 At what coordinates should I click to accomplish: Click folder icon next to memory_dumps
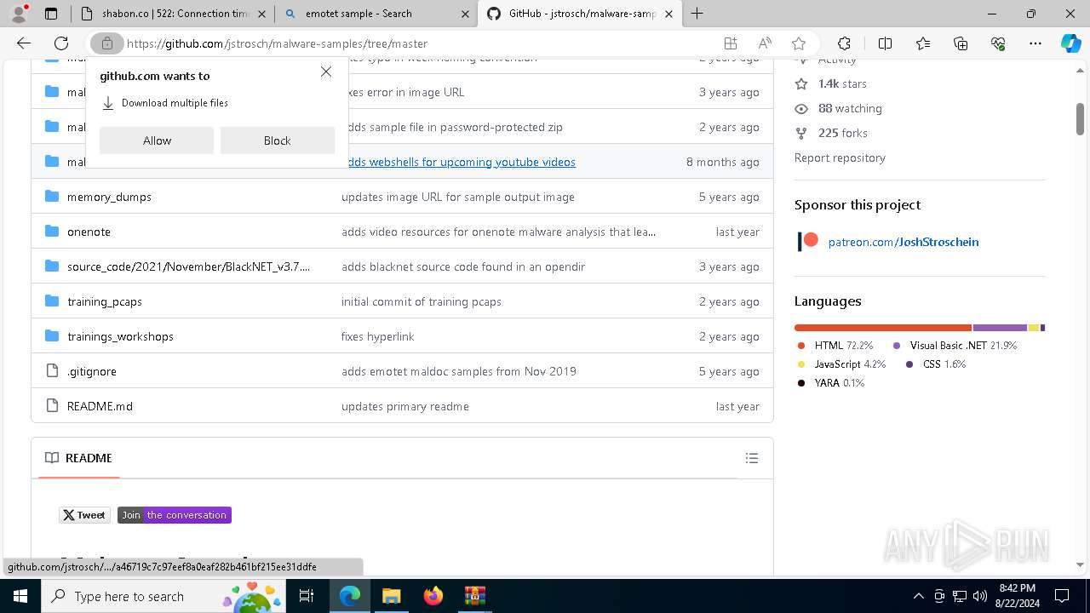[x=52, y=196]
